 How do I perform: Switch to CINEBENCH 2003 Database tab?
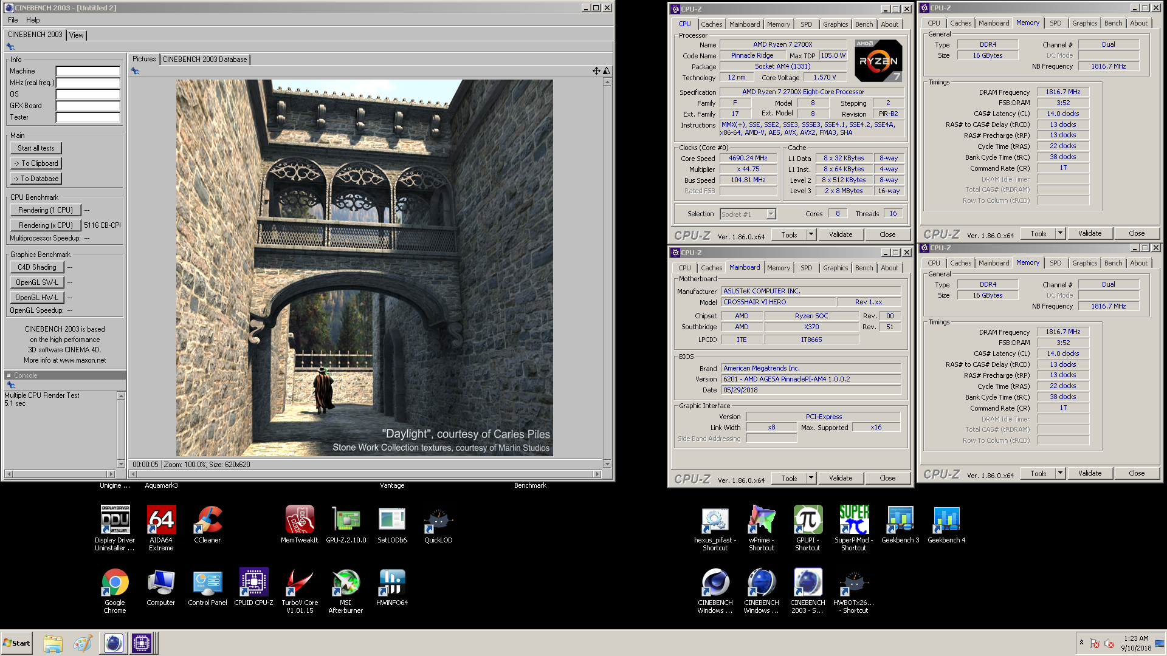coord(205,60)
